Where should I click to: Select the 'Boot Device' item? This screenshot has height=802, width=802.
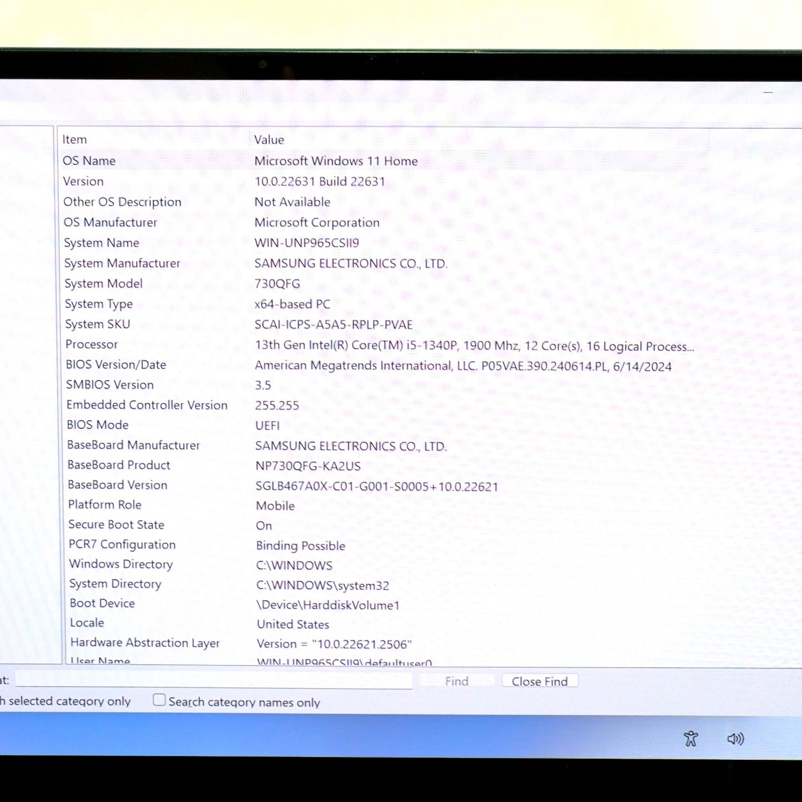102,603
